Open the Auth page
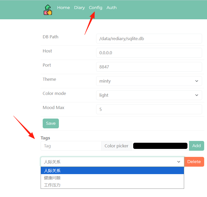This screenshot has height=197, width=207. pos(111,8)
